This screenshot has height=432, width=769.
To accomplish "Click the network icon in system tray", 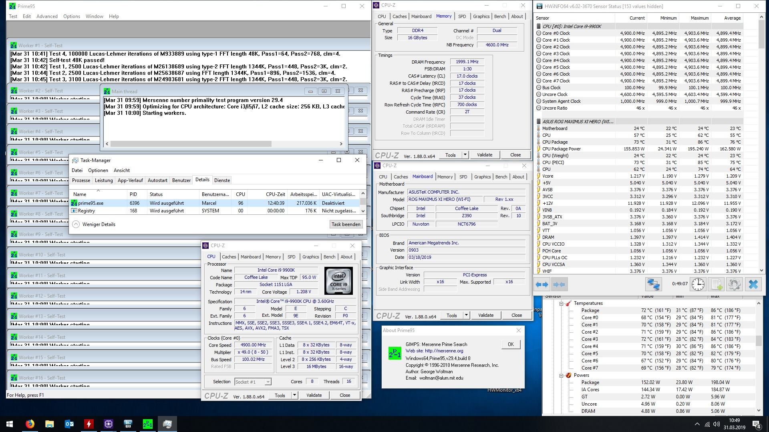I will pyautogui.click(x=707, y=424).
